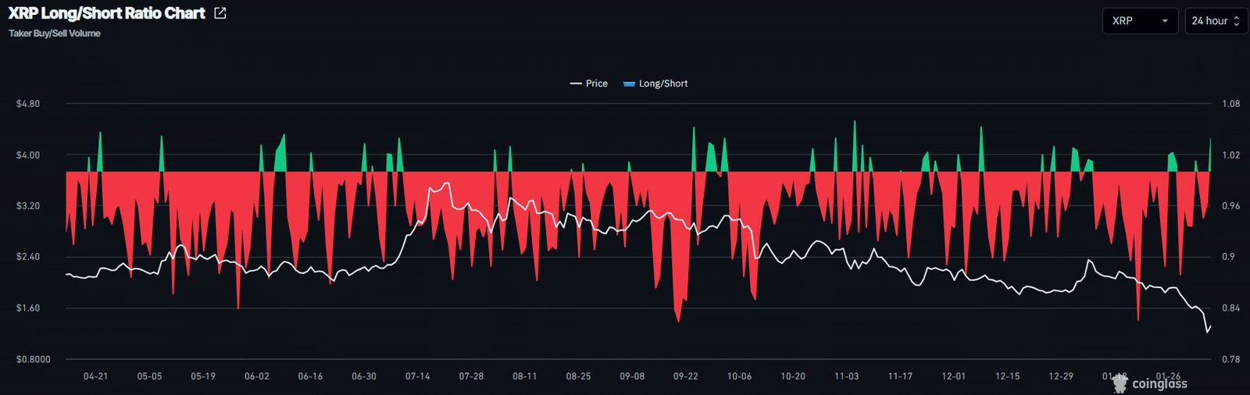Screen dimensions: 1250x395
Task: Click the Taker Buy/Sell Volume subtitle
Action: pos(55,34)
